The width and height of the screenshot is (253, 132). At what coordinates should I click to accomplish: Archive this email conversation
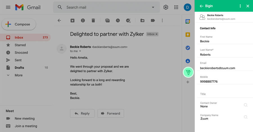73,20
